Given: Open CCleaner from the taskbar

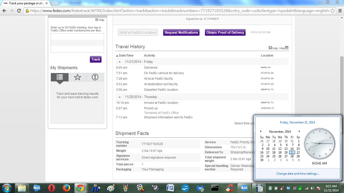Looking at the screenshot, I should (230, 188).
